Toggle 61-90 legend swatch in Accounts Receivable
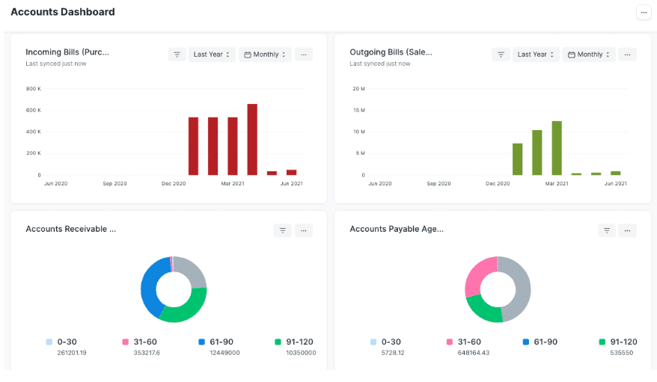 (x=201, y=342)
